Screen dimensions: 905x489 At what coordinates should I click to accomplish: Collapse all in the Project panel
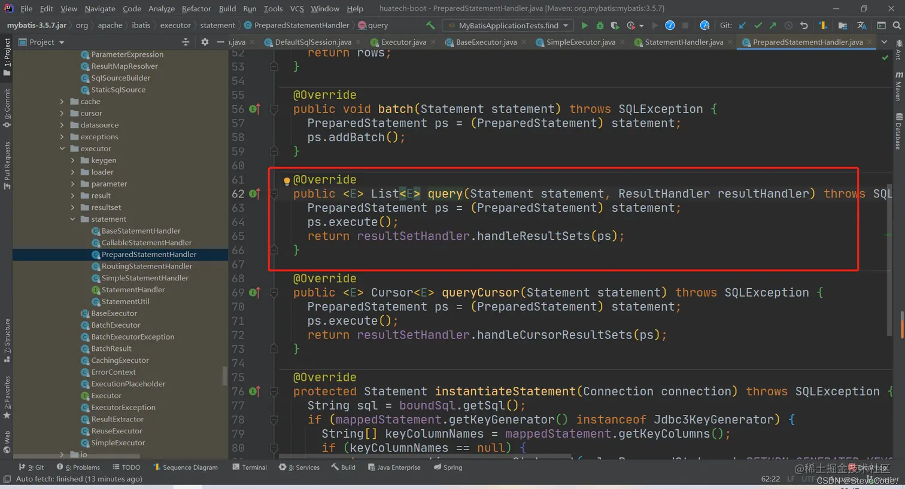click(186, 42)
